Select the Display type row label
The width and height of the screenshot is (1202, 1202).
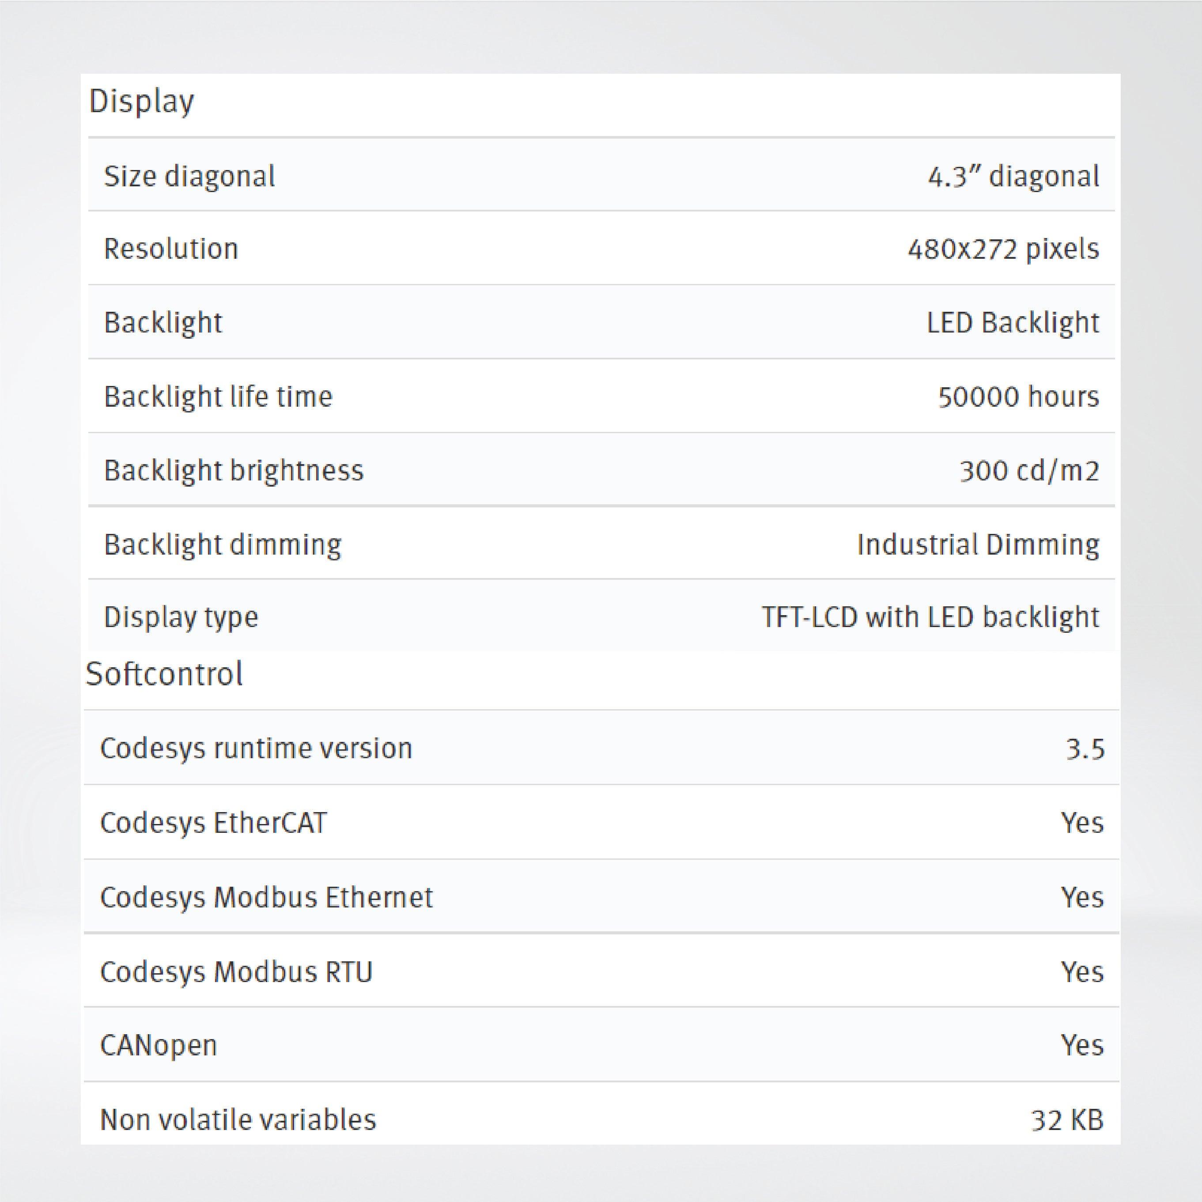coord(181,617)
